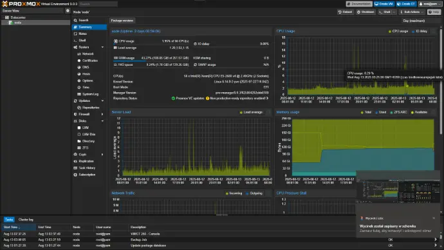Toggle the Load average legend item
444x250 pixels.
pyautogui.click(x=251, y=113)
